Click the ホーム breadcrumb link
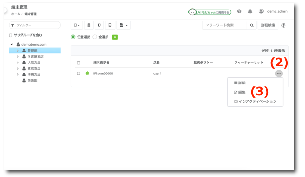Screen dimensions: 305x177 (x=16, y=14)
